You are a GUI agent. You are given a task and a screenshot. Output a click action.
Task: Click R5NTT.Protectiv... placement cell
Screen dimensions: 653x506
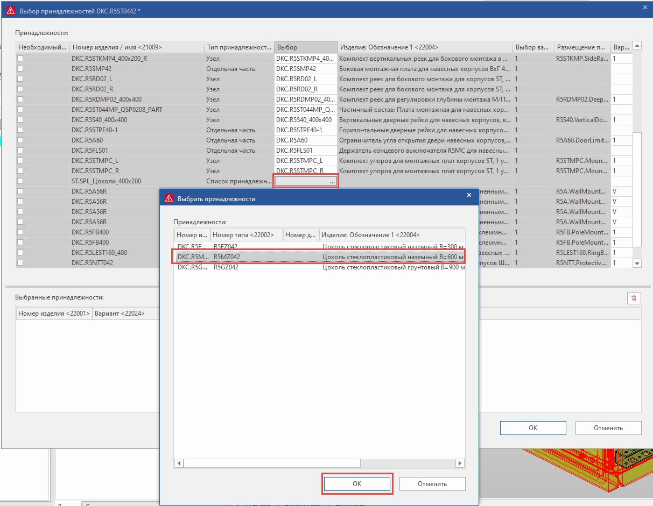pos(582,262)
